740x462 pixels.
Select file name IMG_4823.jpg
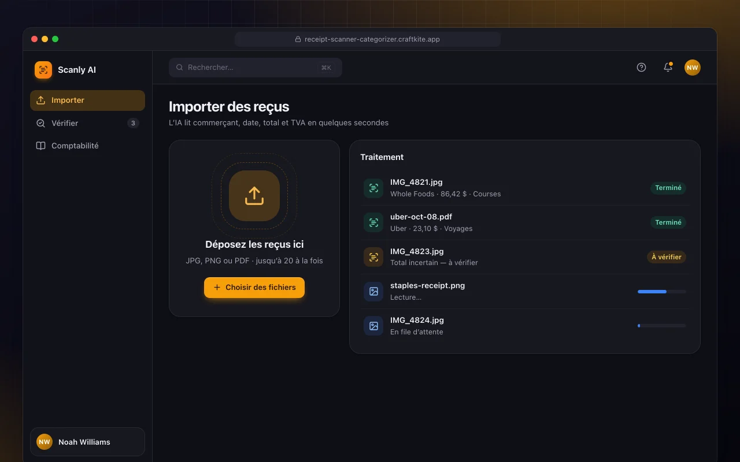click(417, 251)
